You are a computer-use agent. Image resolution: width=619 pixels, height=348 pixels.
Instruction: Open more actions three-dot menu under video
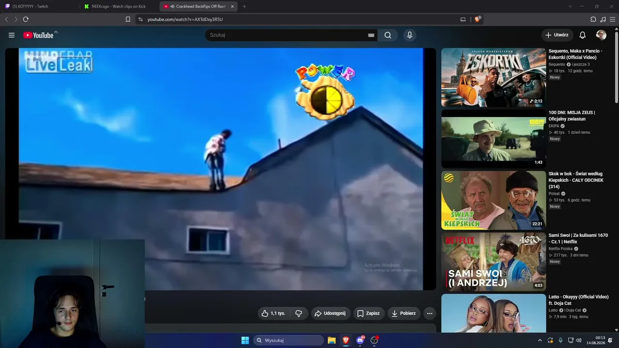(429, 313)
